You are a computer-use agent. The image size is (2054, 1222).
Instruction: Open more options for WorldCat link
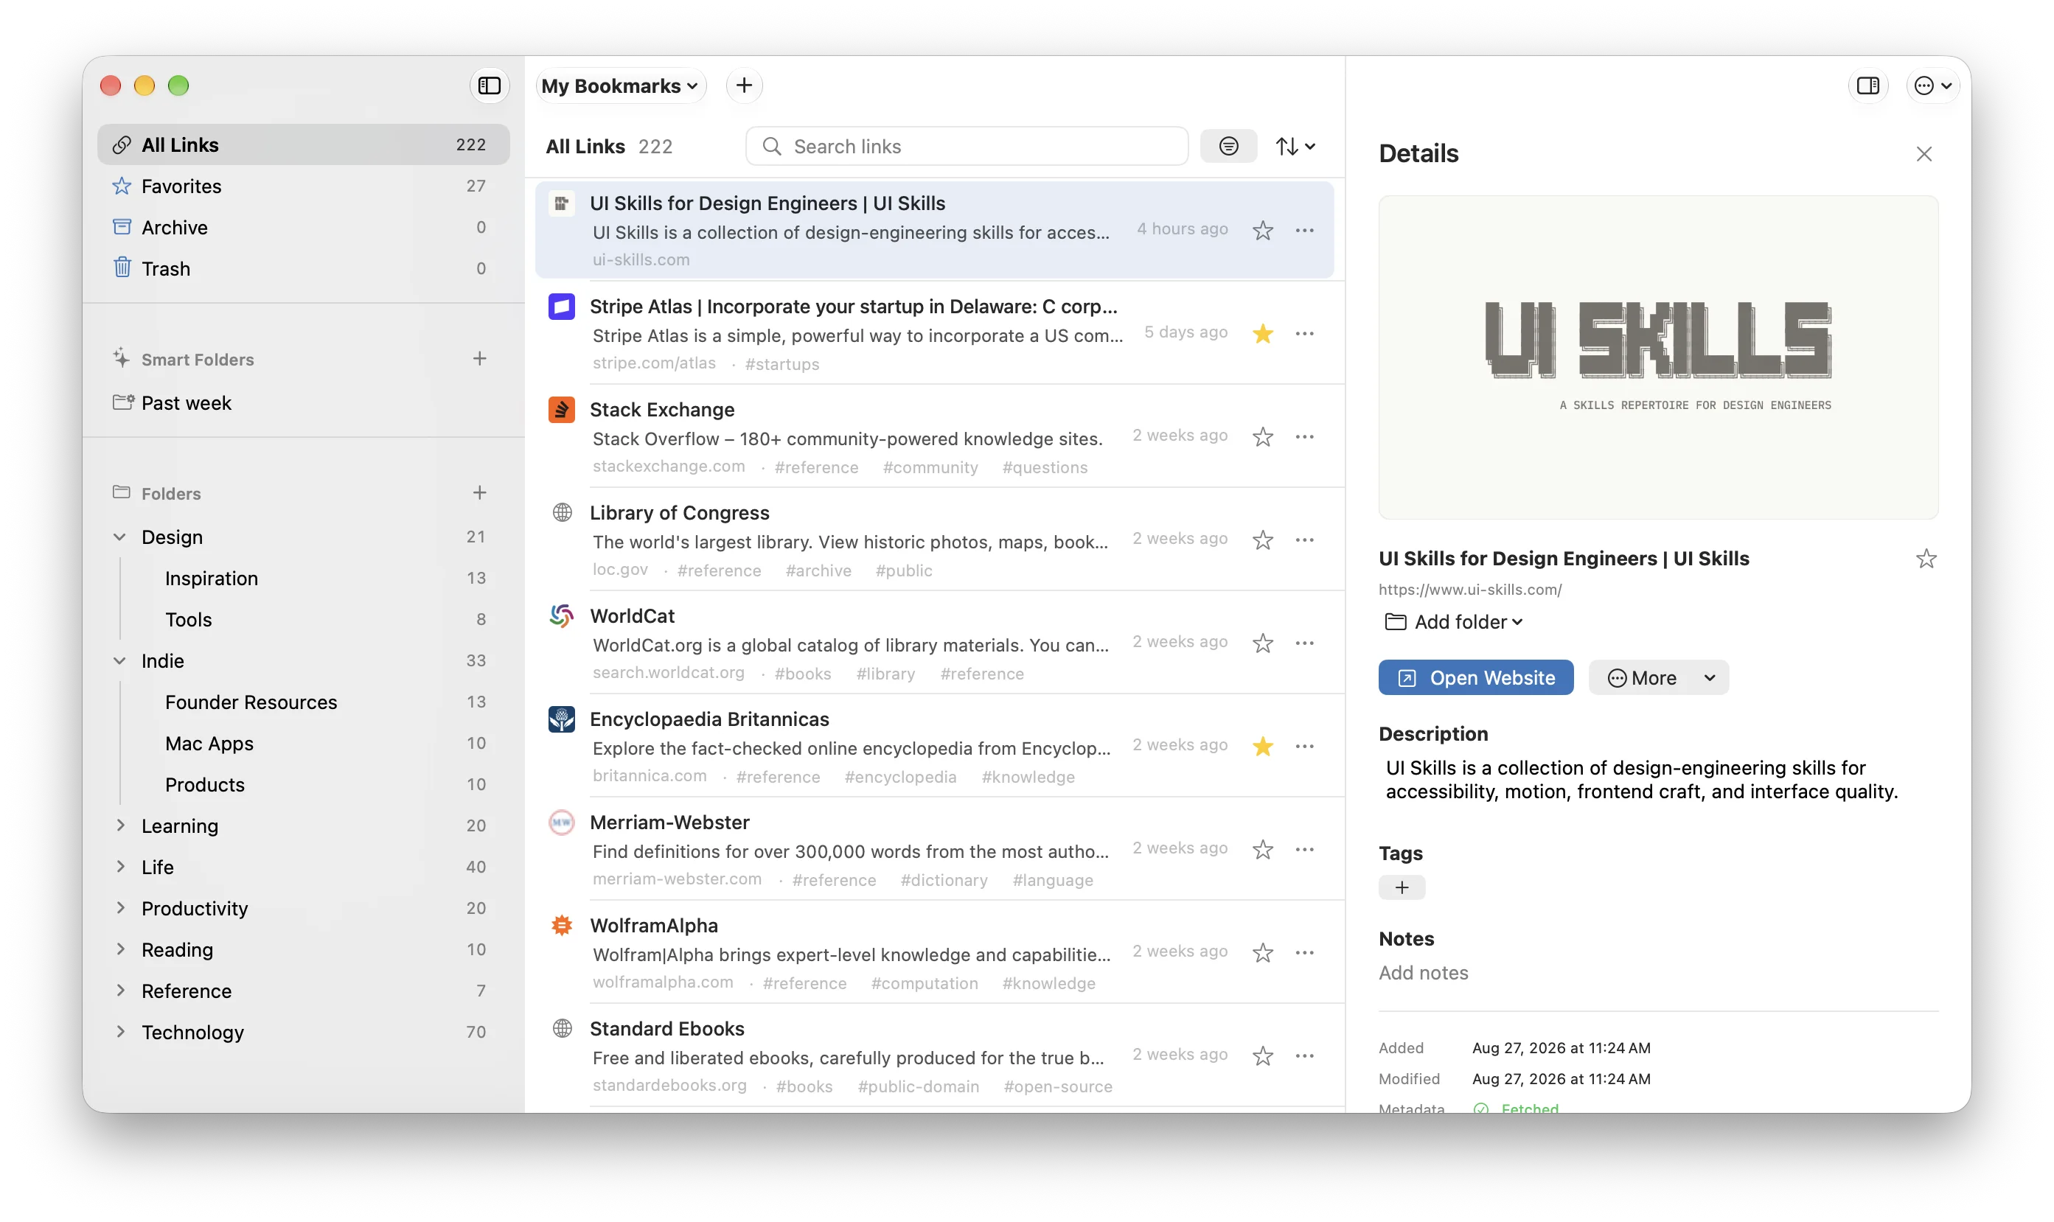1303,643
